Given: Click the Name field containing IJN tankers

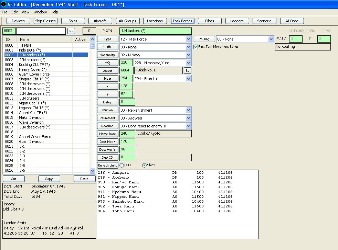Looking at the screenshot, I should [156, 31].
